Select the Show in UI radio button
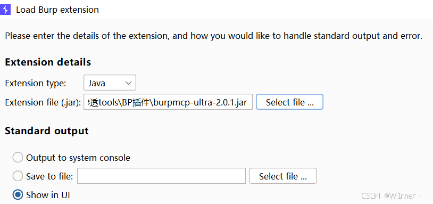Screen dimensions: 433x204 click(18, 195)
